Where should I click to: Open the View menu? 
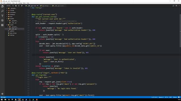pyautogui.click(x=14, y=3)
